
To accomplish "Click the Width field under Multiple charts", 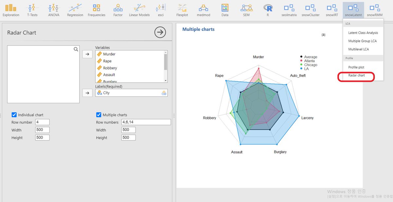I will coord(128,130).
